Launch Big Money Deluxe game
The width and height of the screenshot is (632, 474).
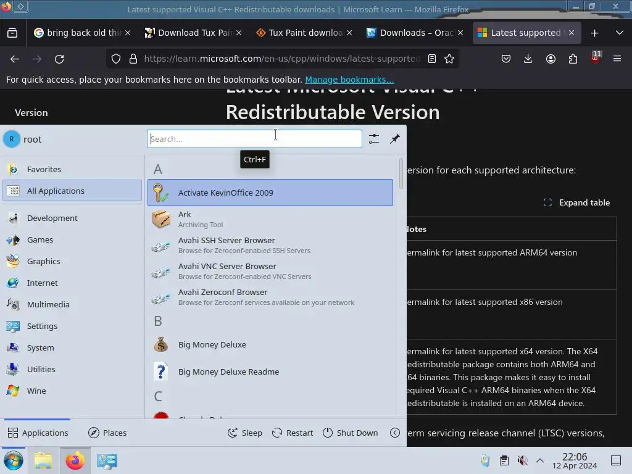pos(270,344)
